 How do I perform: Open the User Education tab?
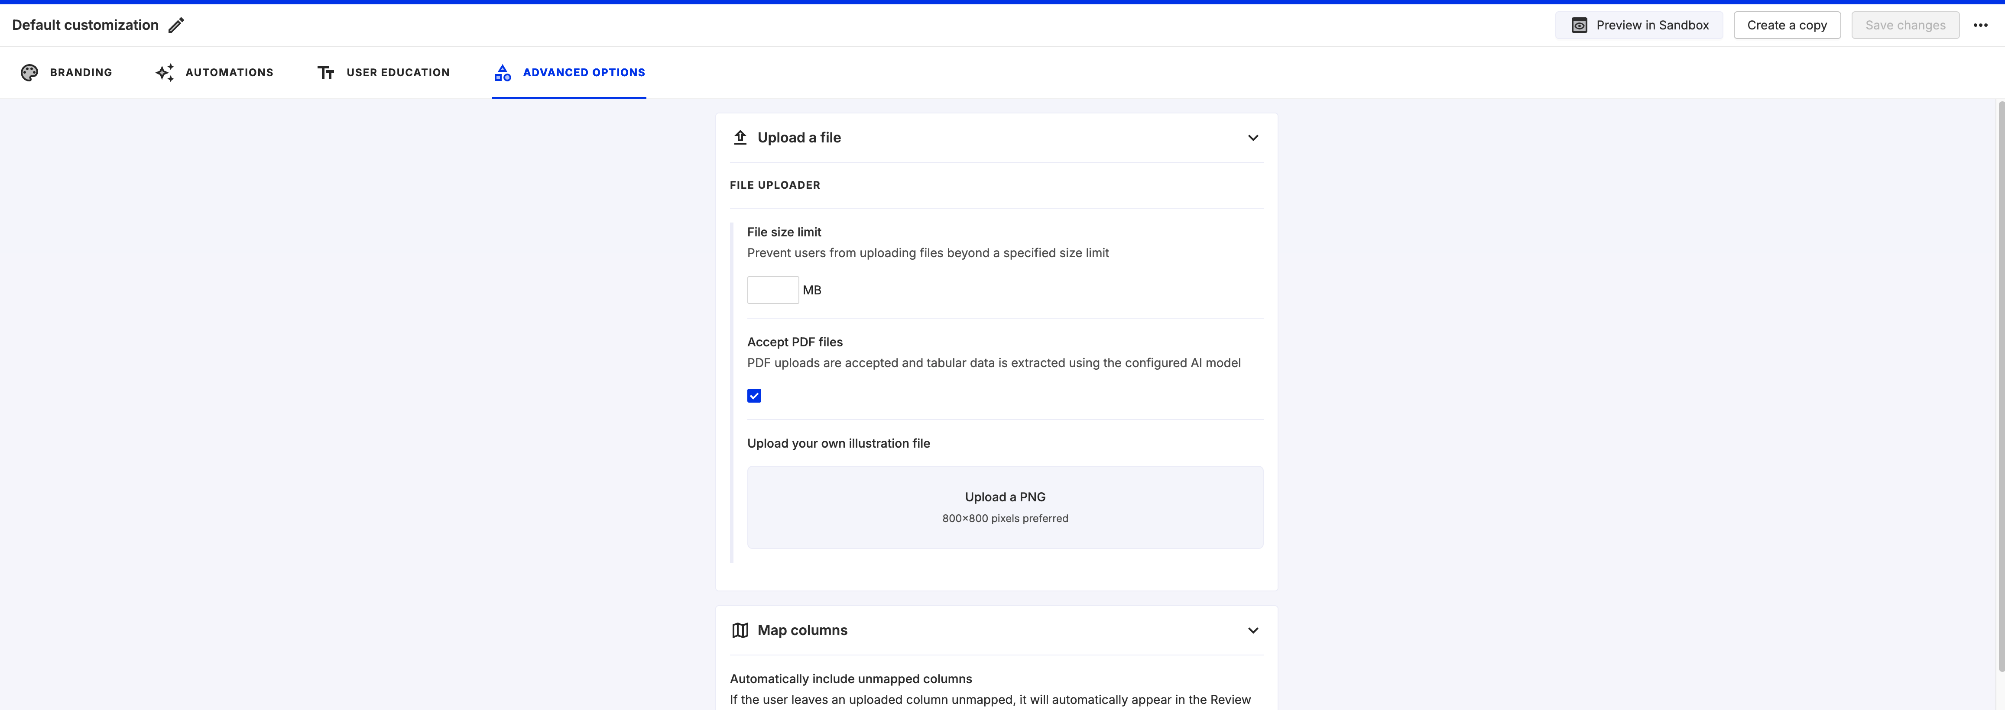(383, 72)
